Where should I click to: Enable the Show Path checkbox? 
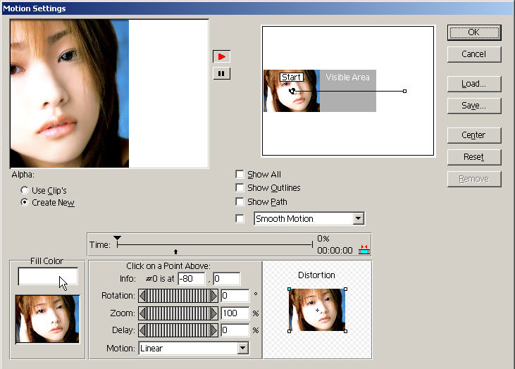click(x=240, y=201)
